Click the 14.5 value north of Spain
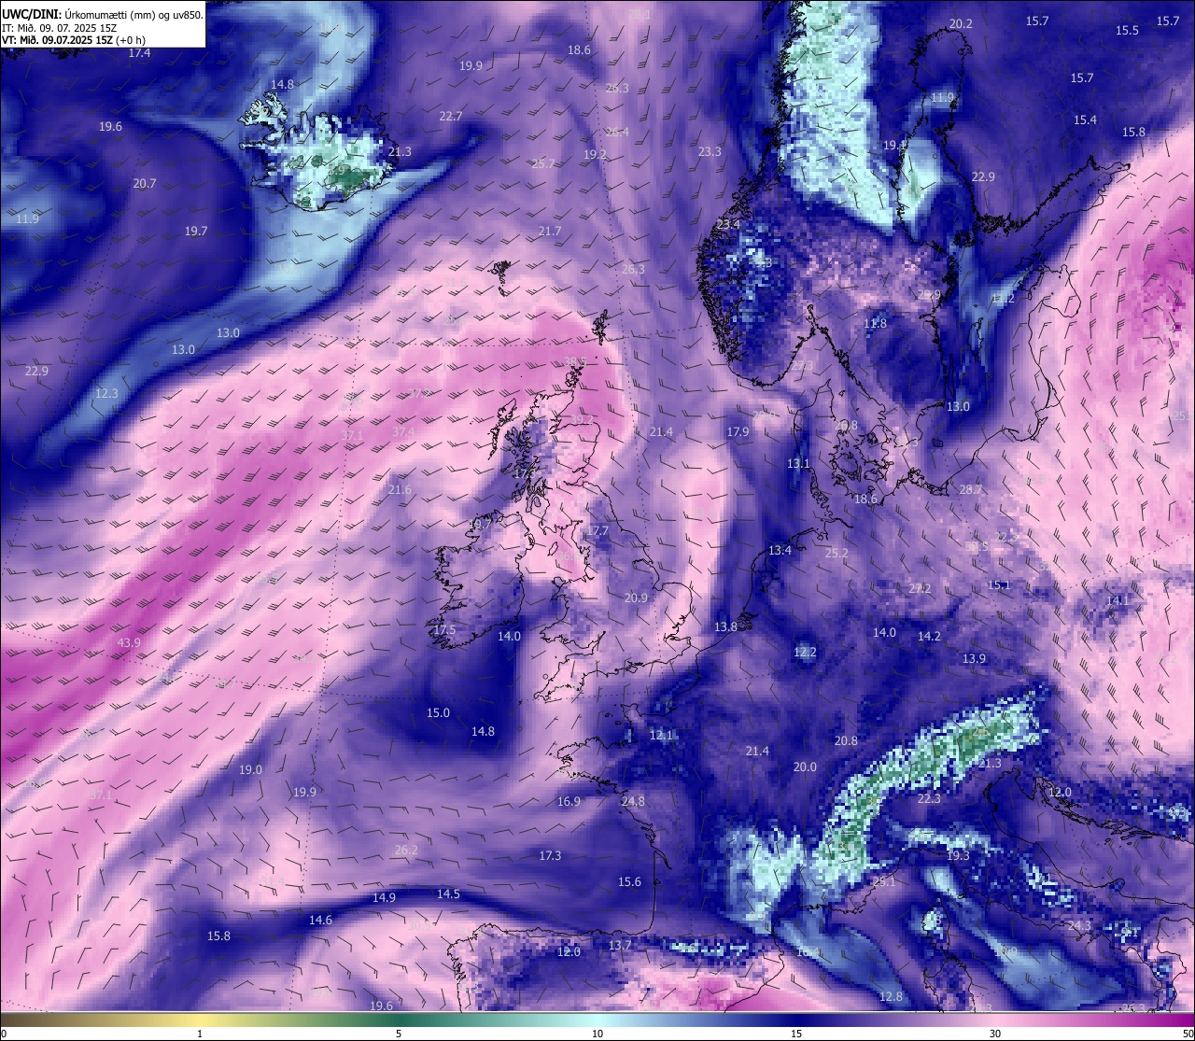This screenshot has width=1195, height=1041. pos(448,894)
